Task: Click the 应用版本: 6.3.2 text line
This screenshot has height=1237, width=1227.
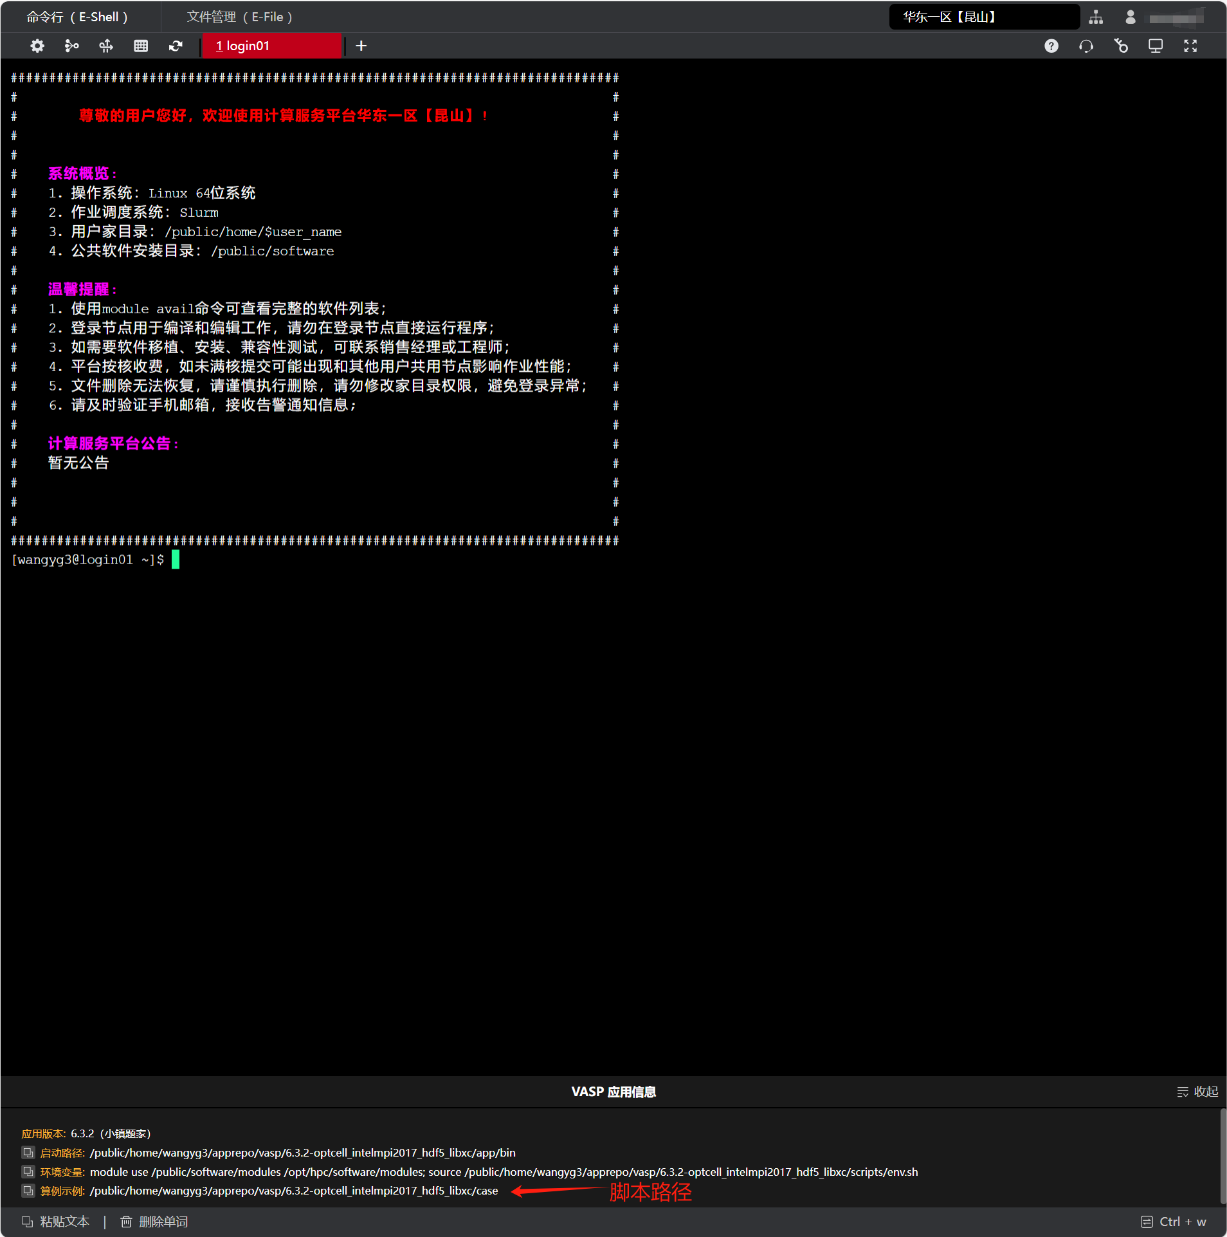Action: point(86,1133)
